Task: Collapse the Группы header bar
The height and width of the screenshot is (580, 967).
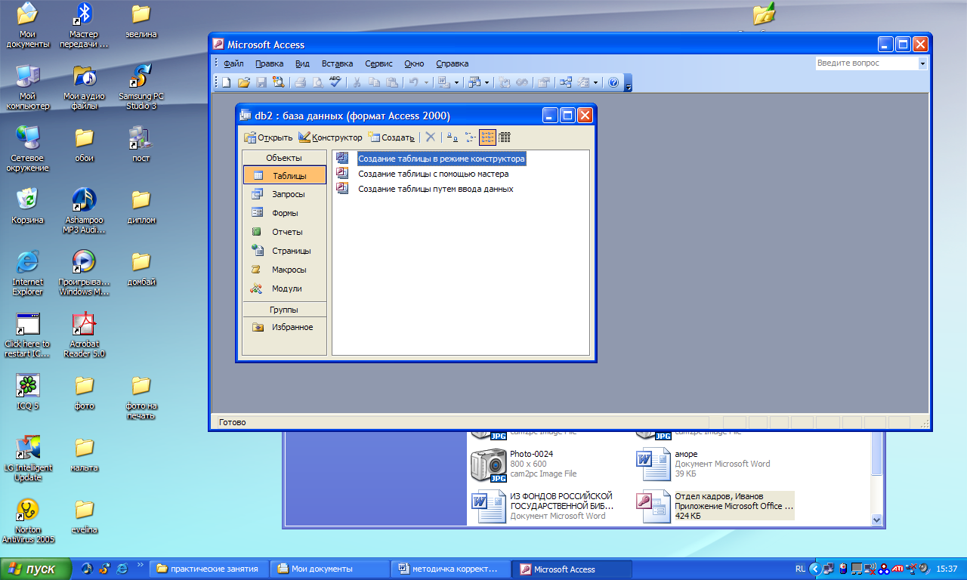Action: (x=284, y=310)
